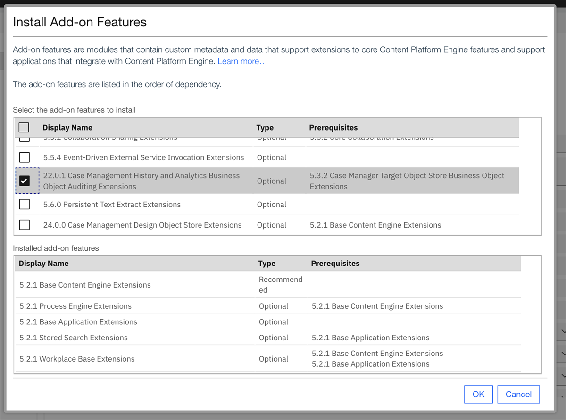Click installed 5.2.1 Process Engine Extensions row
This screenshot has height=420, width=566.
pos(267,306)
